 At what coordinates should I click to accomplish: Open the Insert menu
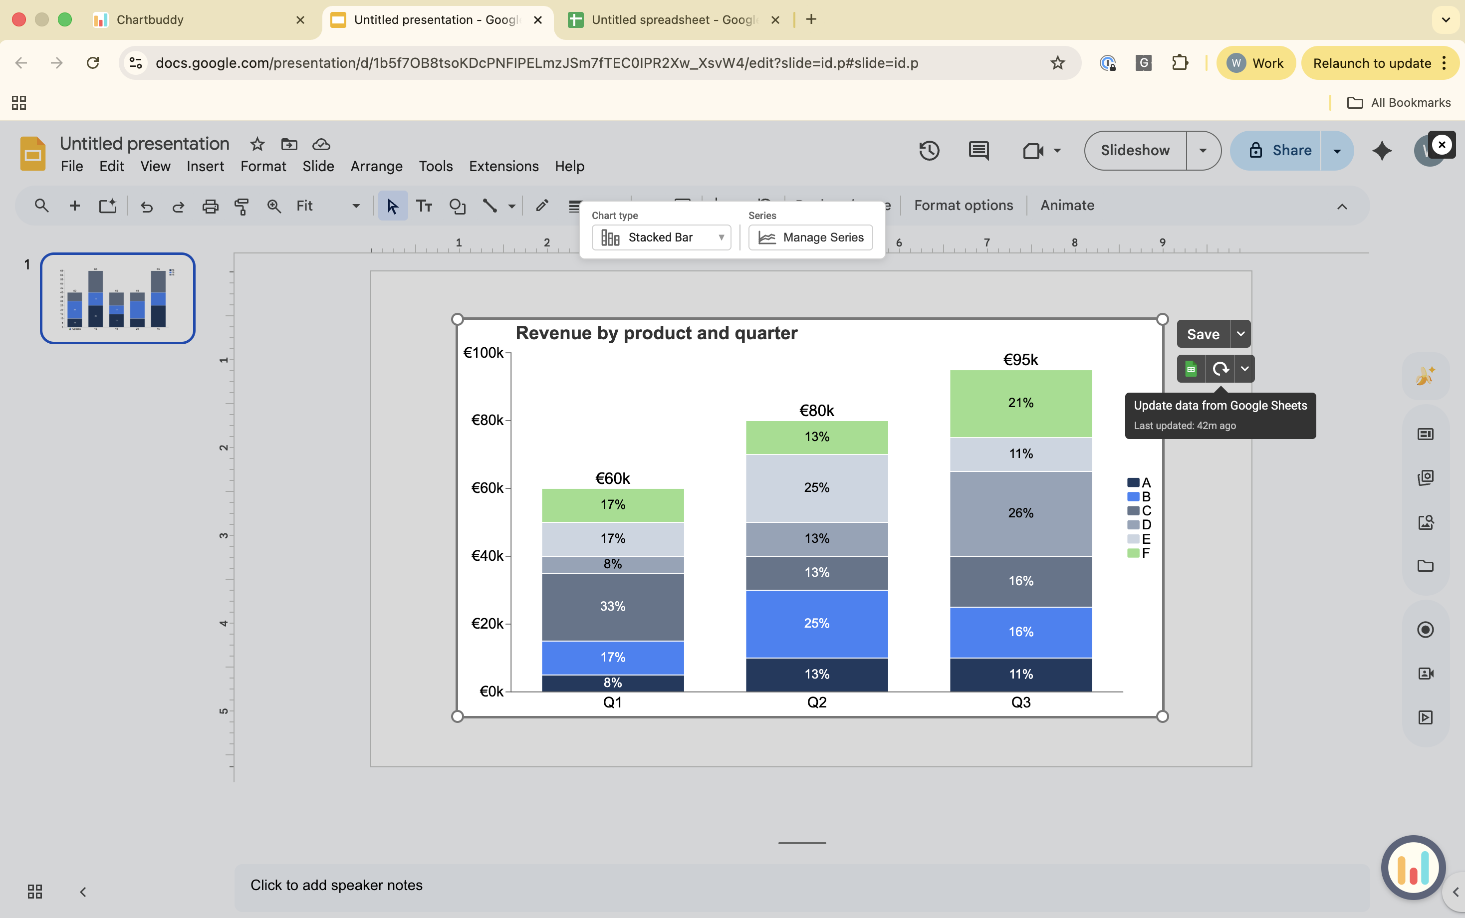coord(205,166)
